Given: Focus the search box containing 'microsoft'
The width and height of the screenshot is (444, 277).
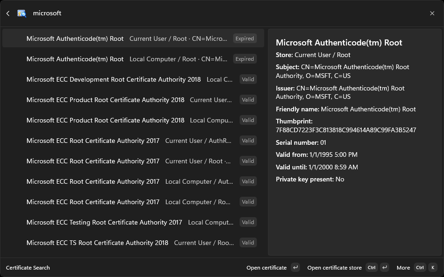Looking at the screenshot, I should coord(227,13).
